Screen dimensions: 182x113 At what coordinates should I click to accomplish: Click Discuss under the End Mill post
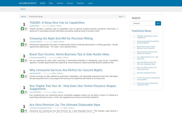coord(62,42)
